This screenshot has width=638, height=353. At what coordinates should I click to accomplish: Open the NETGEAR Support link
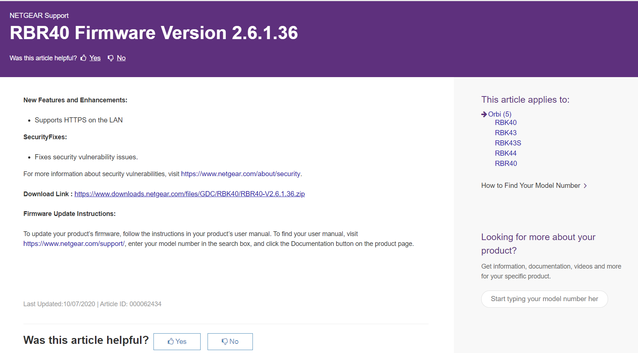39,15
